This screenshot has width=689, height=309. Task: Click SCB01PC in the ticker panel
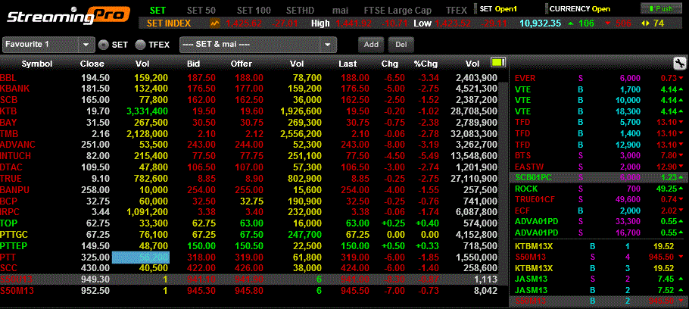coord(535,177)
